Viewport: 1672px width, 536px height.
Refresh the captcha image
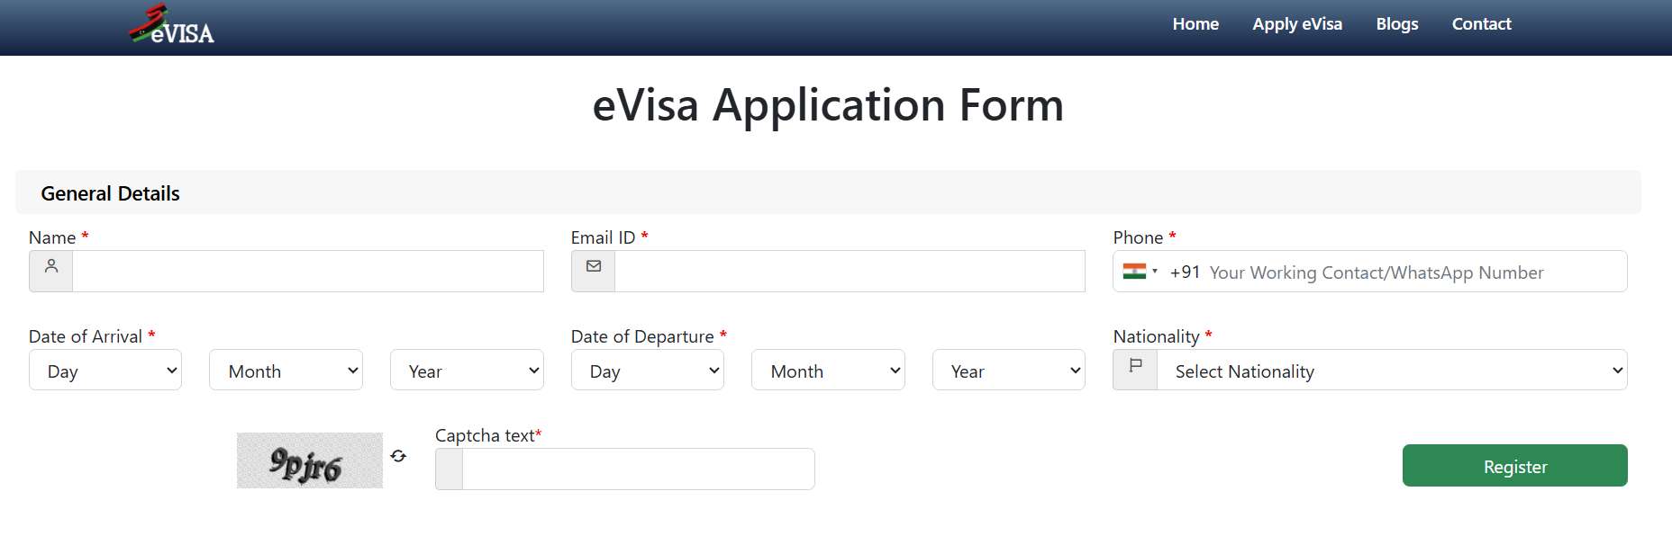point(398,456)
